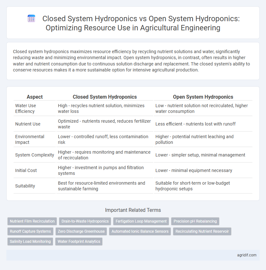
Task: Click the calendar icon beside the title
Action: click(31, 19)
